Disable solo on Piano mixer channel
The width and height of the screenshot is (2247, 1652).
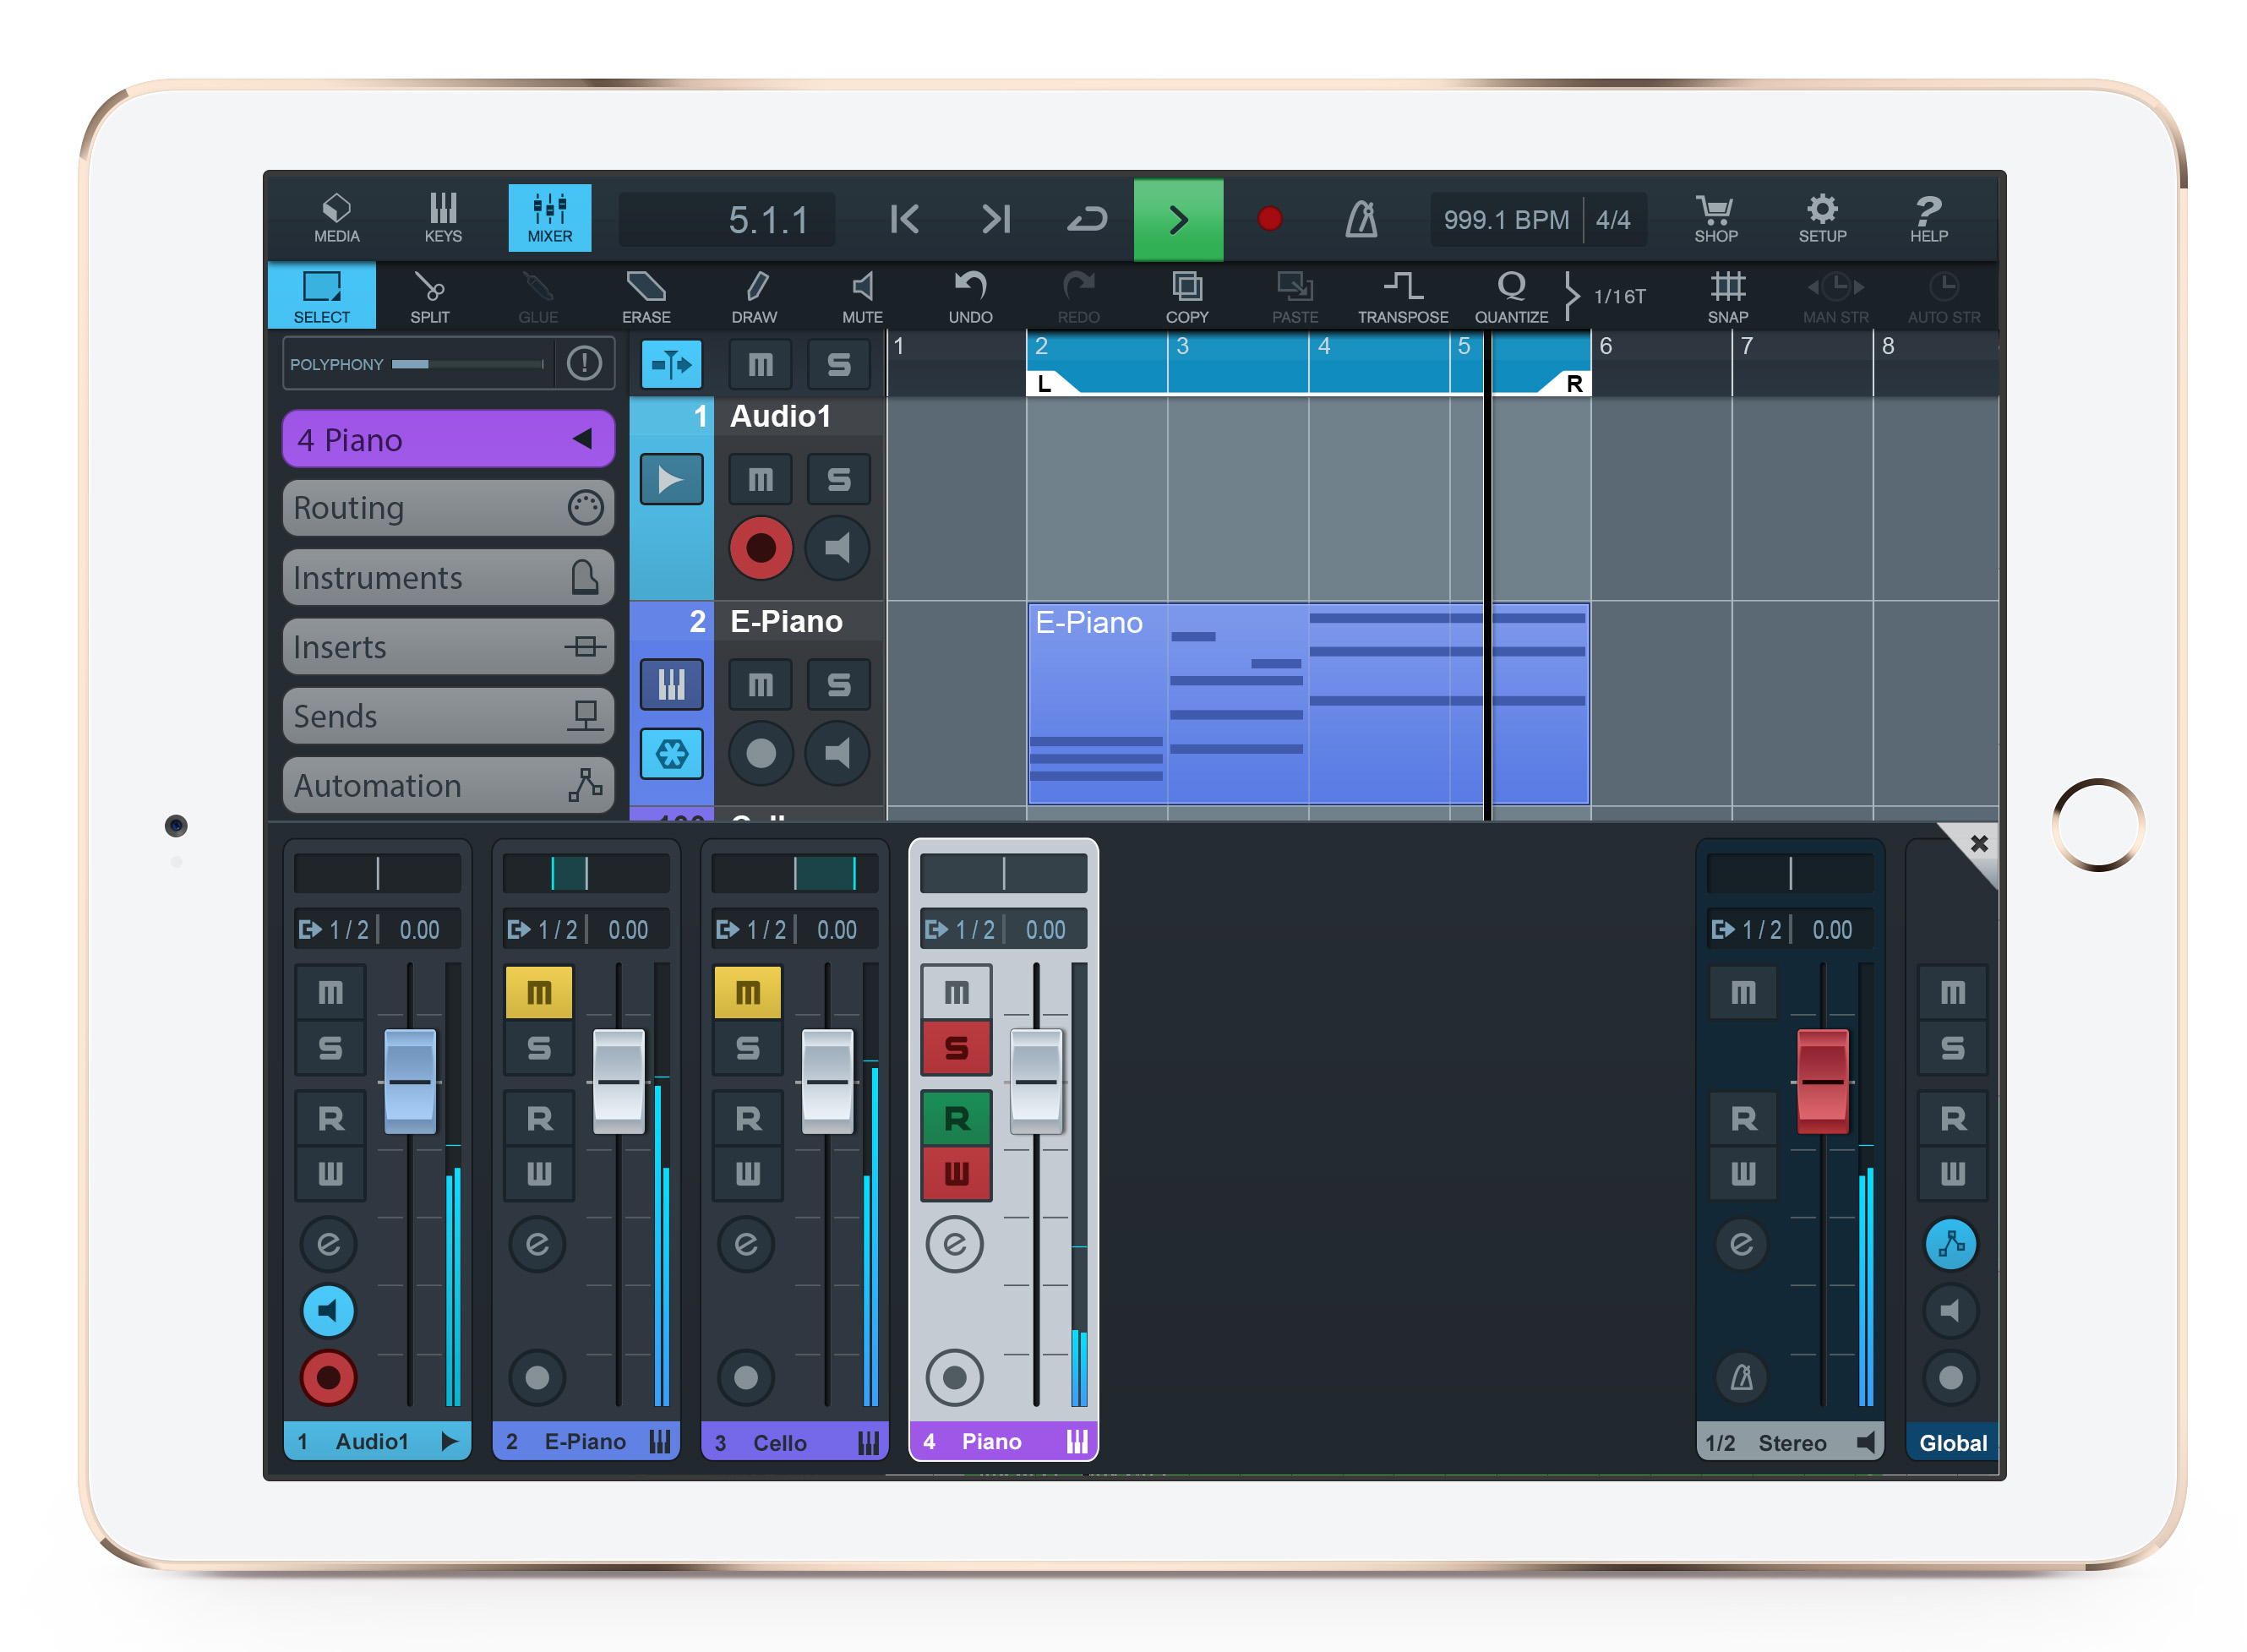click(956, 1048)
